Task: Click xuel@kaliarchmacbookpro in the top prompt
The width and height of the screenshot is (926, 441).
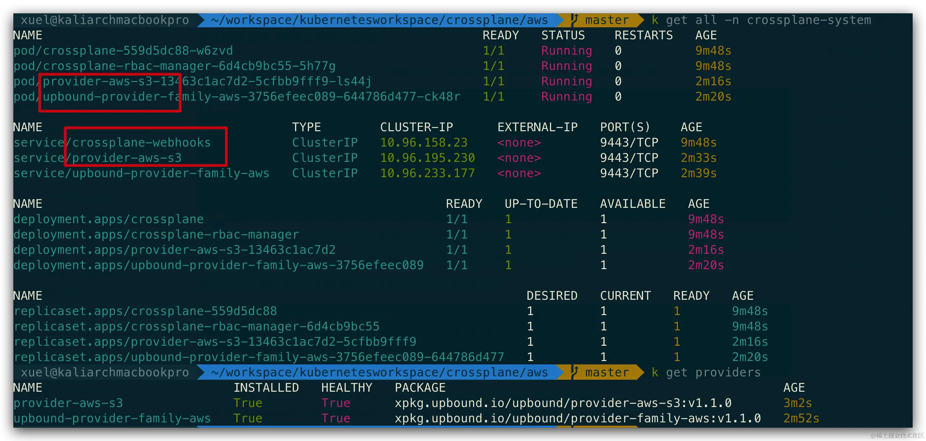Action: tap(105, 20)
